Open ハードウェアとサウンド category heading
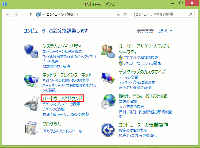200x148 pixels. tap(62, 98)
